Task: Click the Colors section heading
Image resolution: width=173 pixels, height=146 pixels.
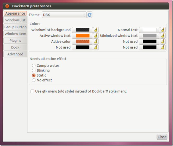Action: click(35, 24)
